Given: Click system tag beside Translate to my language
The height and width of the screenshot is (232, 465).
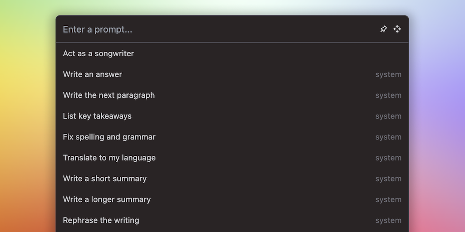Looking at the screenshot, I should click(x=388, y=158).
